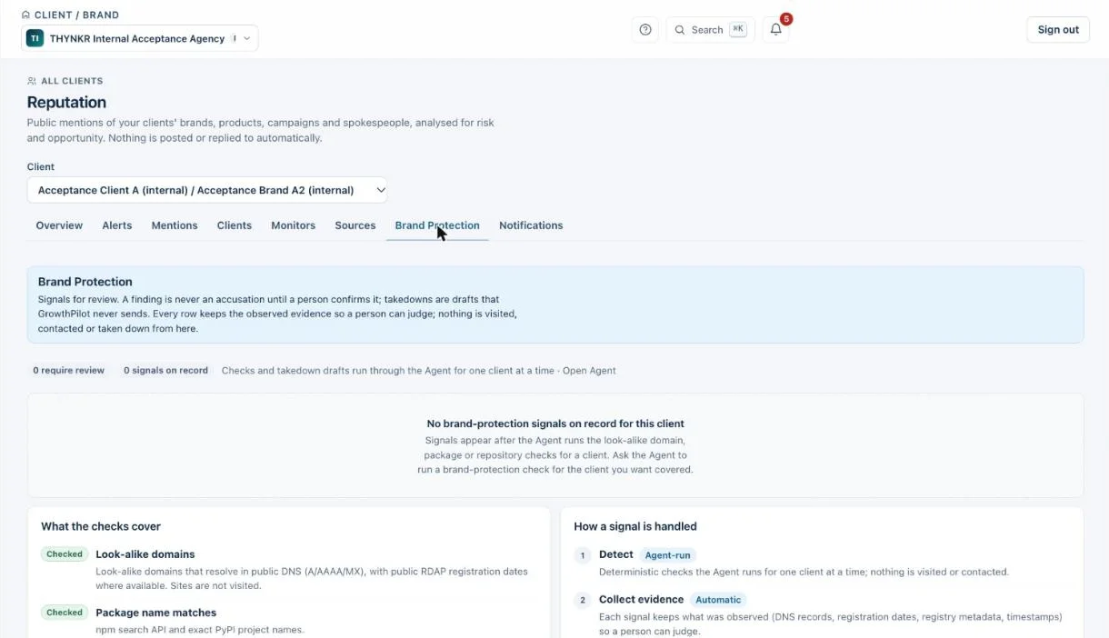Follow the Open Agent link
The height and width of the screenshot is (638, 1109).
coord(589,371)
